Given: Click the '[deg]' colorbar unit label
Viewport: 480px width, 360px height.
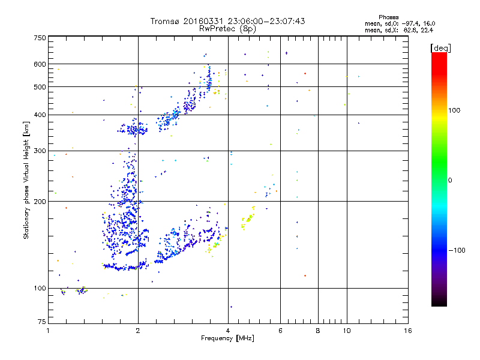Looking at the screenshot, I should click(x=440, y=48).
